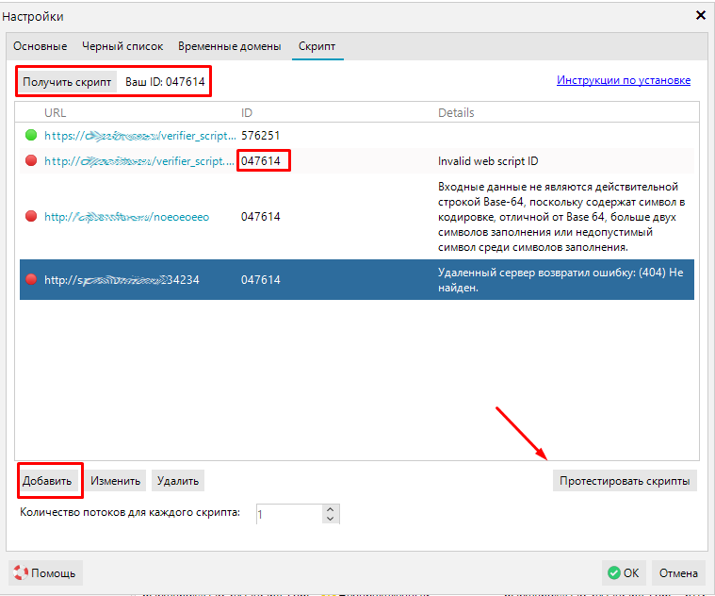Viewport: 715px width, 596px height.
Task: Click the red status dot of the noeoeoeeo row
Action: pyautogui.click(x=31, y=216)
